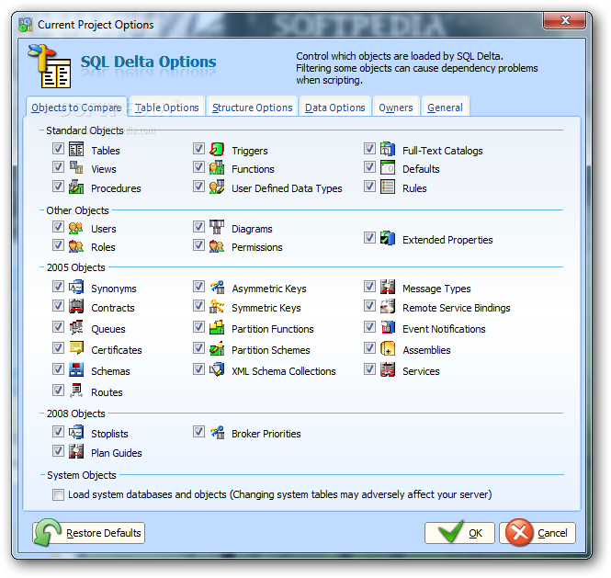The height and width of the screenshot is (578, 611).
Task: Click the Assemblies icon
Action: [x=388, y=349]
